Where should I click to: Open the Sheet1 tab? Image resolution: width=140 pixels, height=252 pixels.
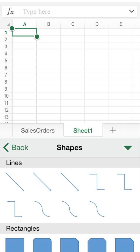(83, 130)
